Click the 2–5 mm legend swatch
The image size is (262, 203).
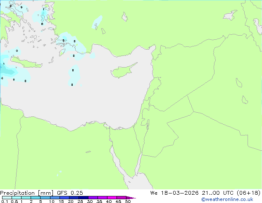pos(36,198)
